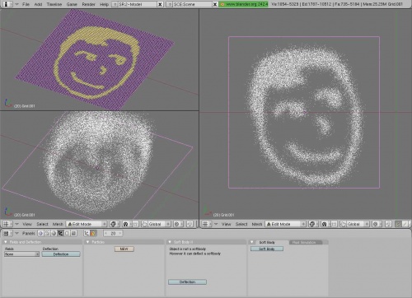Image resolution: width=412 pixels, height=298 pixels.
Task: Switch to Shading context button
Action: tap(54, 234)
